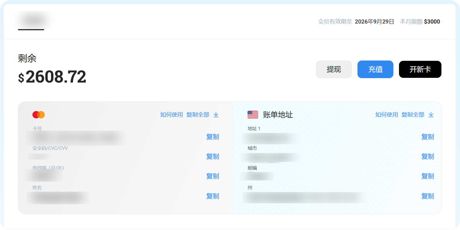Click the remaining balance 2608.72
Viewport: 460px width, 230px height.
pyautogui.click(x=52, y=77)
